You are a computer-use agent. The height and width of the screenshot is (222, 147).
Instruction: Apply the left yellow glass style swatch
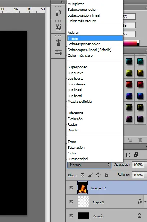(x=129, y=73)
